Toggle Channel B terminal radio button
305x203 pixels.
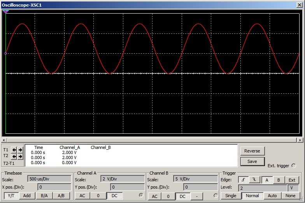216,196
